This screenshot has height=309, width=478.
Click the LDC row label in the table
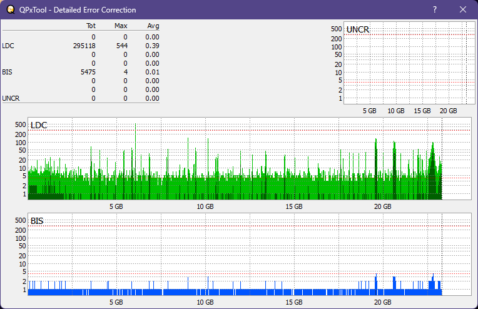click(8, 46)
